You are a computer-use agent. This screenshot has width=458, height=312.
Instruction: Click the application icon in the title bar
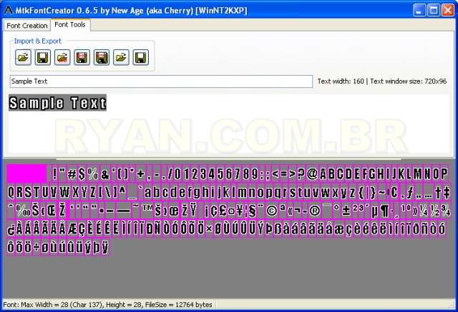[9, 9]
